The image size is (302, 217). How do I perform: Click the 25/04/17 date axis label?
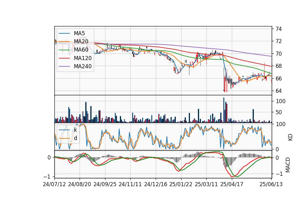(232, 184)
